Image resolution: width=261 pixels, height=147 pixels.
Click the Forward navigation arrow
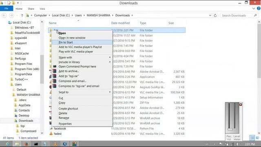pyautogui.click(x=11, y=16)
